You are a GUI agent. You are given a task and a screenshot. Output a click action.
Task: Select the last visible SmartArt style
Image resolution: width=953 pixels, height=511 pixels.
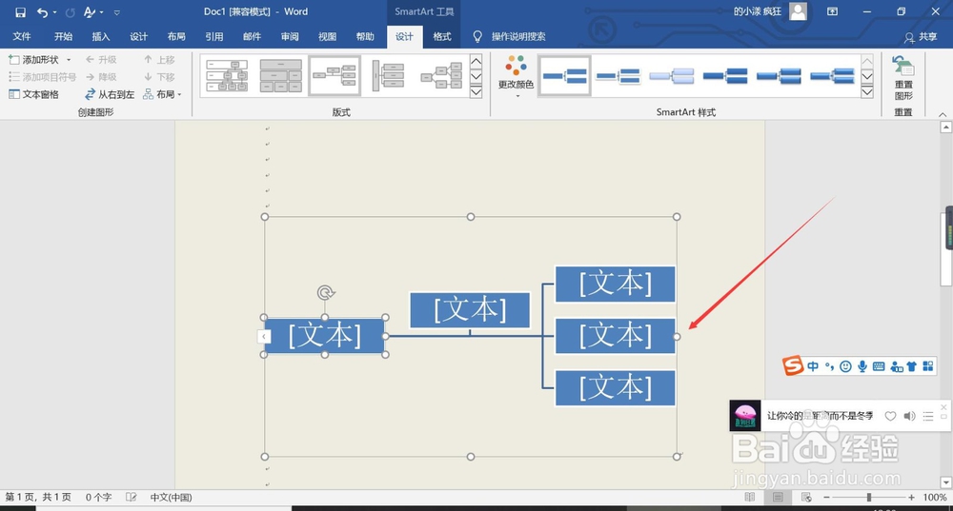(x=832, y=76)
